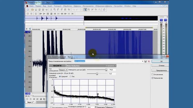Go to start in the main transport bar

coord(55,14)
